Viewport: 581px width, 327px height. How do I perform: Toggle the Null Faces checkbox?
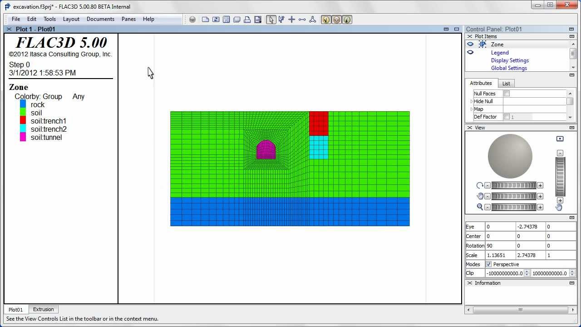pyautogui.click(x=507, y=94)
